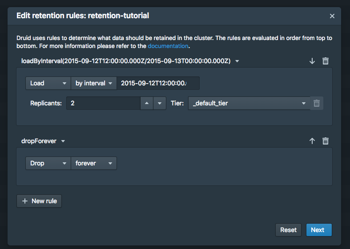Open the 'forever' period dropdown
Screen dimensions: 350x249
coord(94,163)
